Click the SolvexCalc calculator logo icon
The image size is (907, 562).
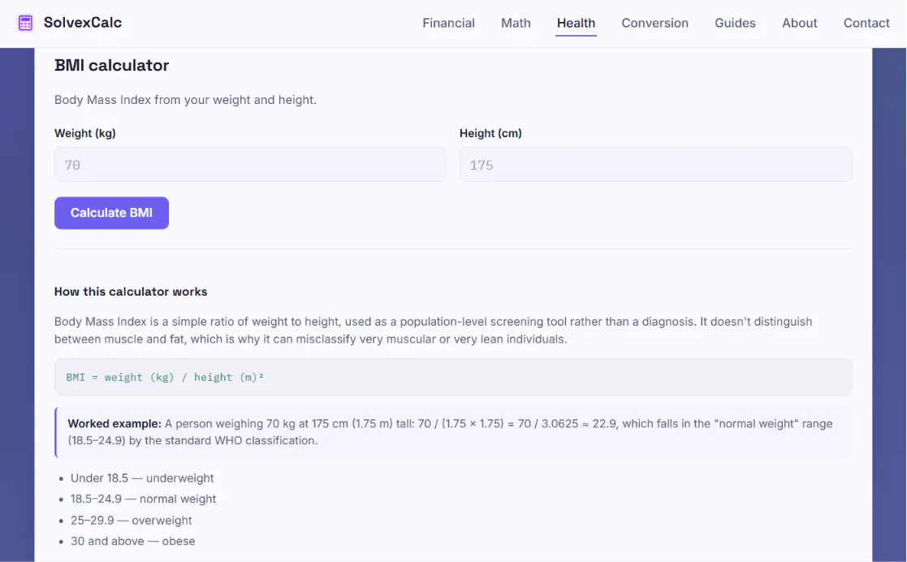25,24
